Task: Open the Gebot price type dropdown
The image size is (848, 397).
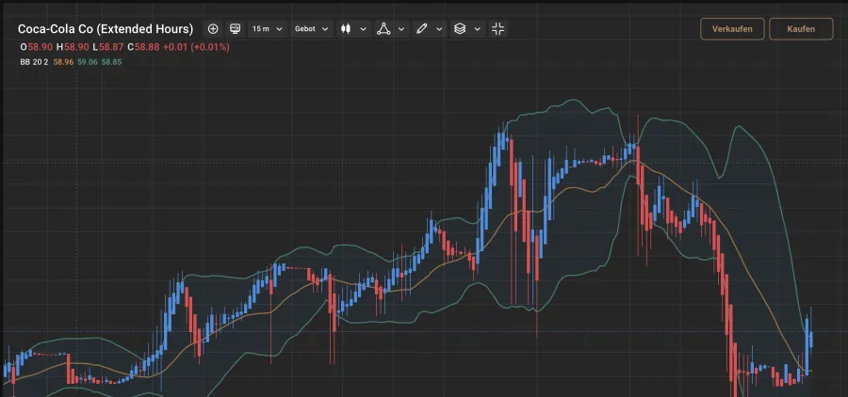Action: (x=312, y=29)
